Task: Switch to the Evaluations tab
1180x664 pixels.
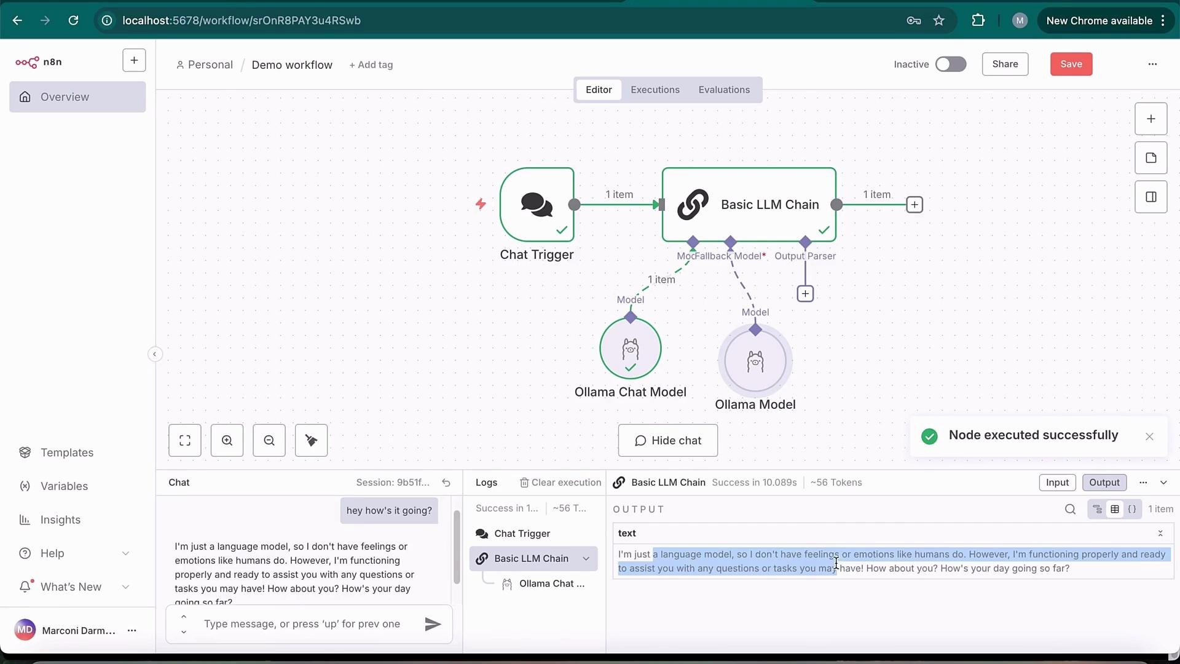Action: pos(724,90)
